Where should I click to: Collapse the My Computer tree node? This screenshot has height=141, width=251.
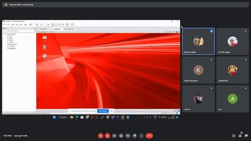point(4,34)
